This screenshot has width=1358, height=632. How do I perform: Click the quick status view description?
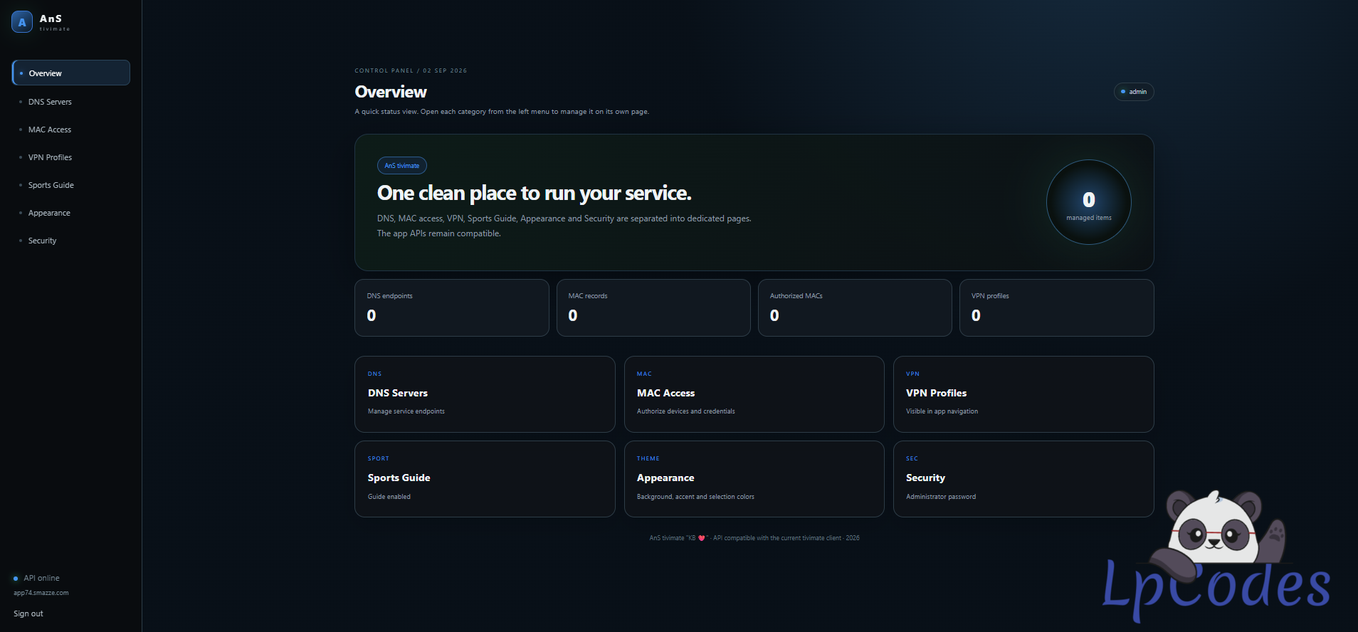(x=502, y=112)
